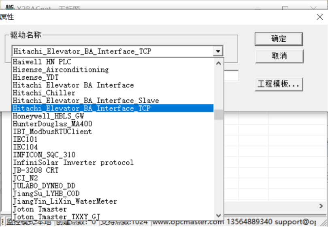Click the list scrollbar up arrow

point(218,63)
